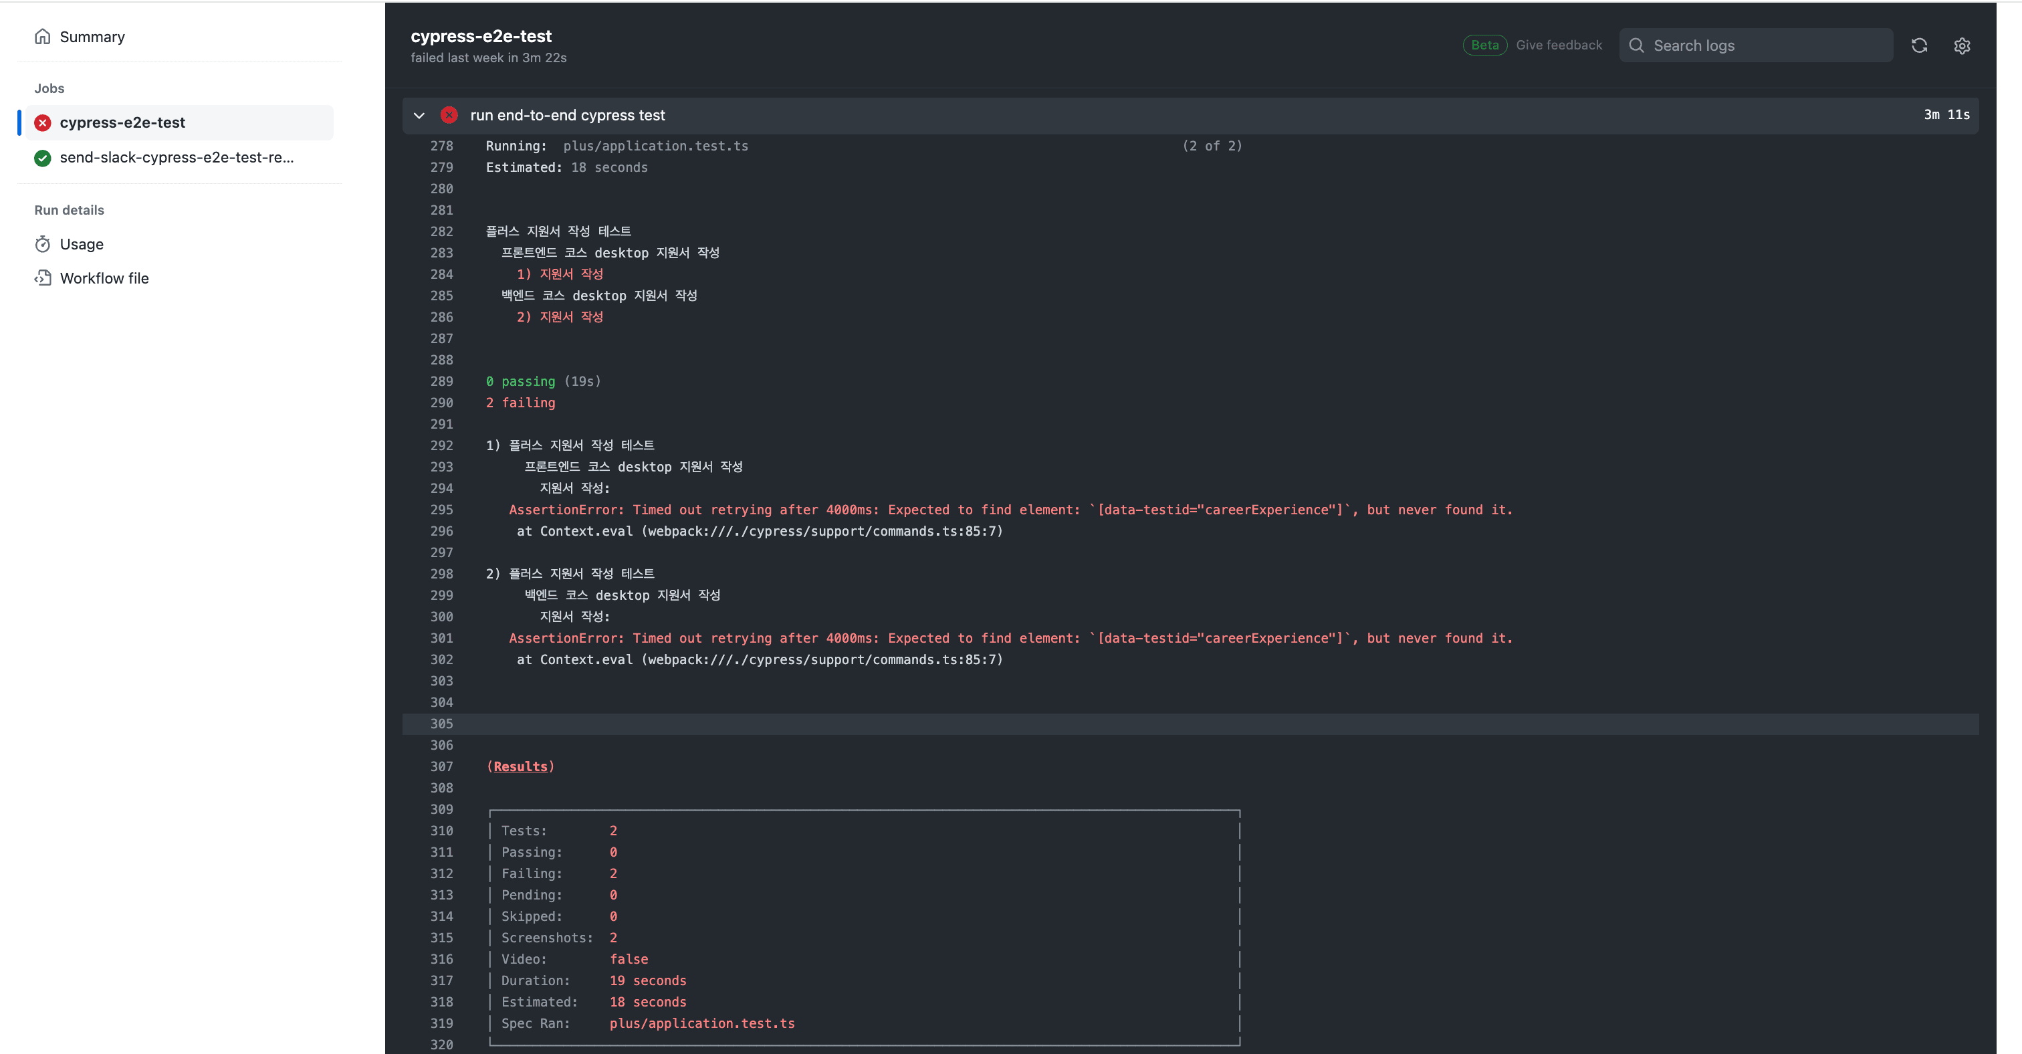Viewport: 2022px width, 1054px height.
Task: Click 'failed last week in 3m 22s' text
Action: tap(488, 58)
